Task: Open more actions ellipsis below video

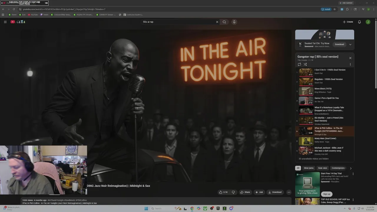Action: tap(289, 192)
